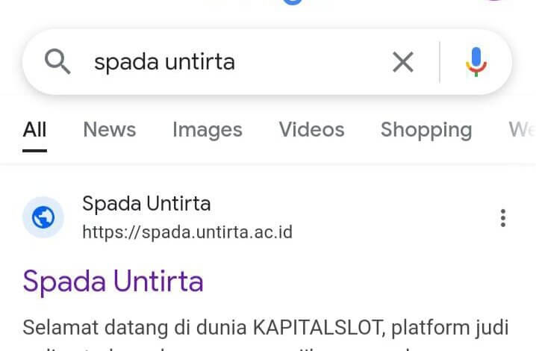Click the divider beside the microphone
This screenshot has width=536, height=351.
point(440,62)
